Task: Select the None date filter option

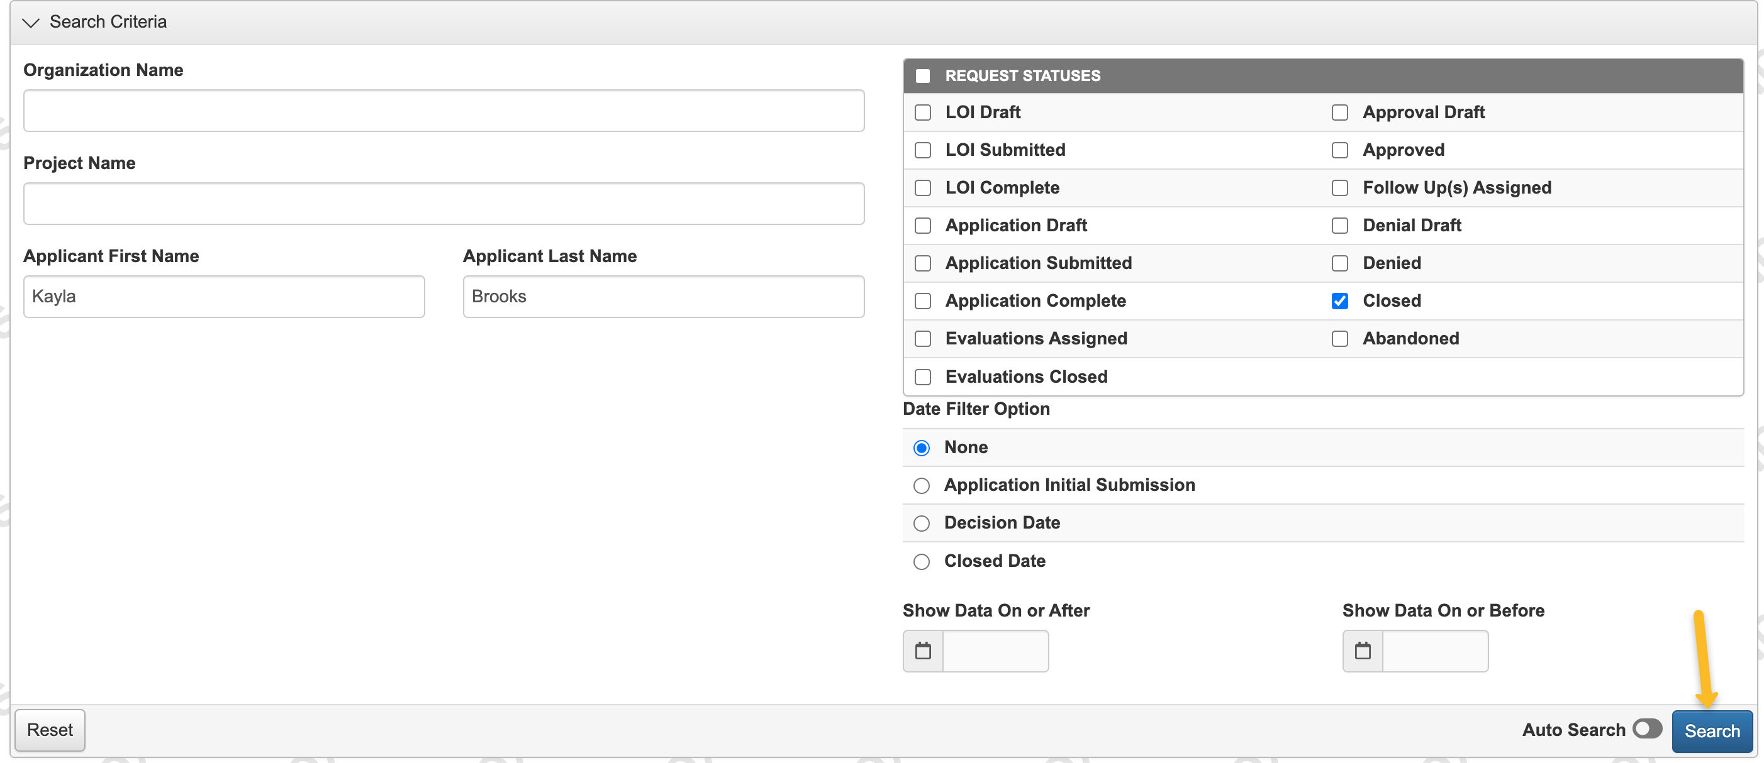Action: coord(922,447)
